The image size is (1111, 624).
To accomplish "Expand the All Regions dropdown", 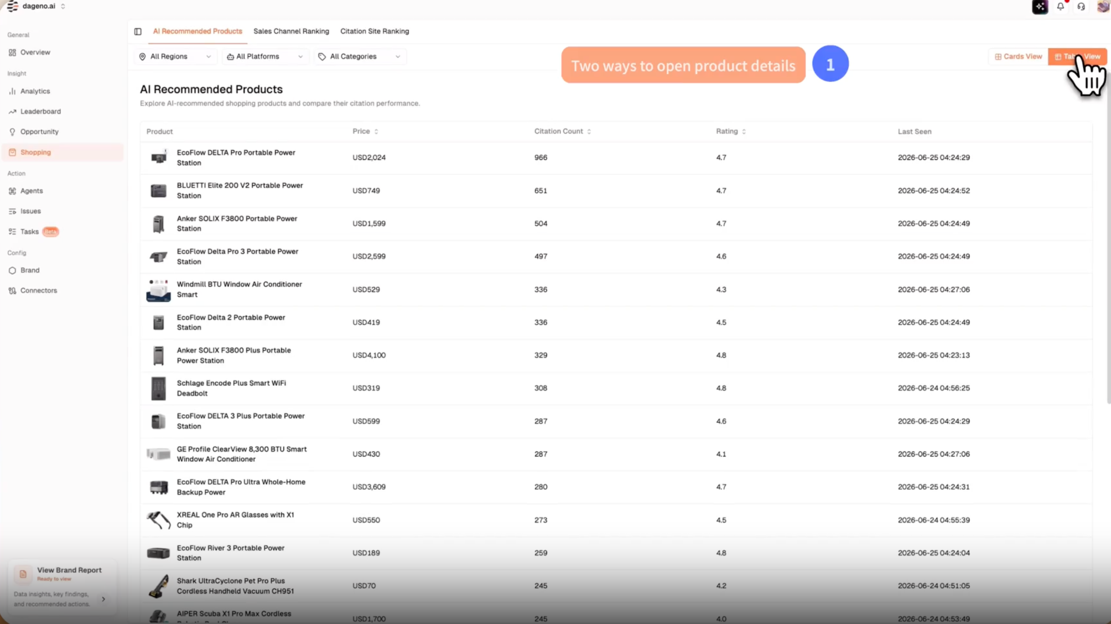I will pyautogui.click(x=175, y=57).
